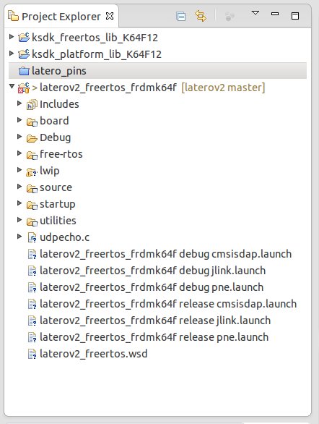Viewport: 319px width, 424px height.
Task: Click the startup folder icon
Action: [32, 205]
